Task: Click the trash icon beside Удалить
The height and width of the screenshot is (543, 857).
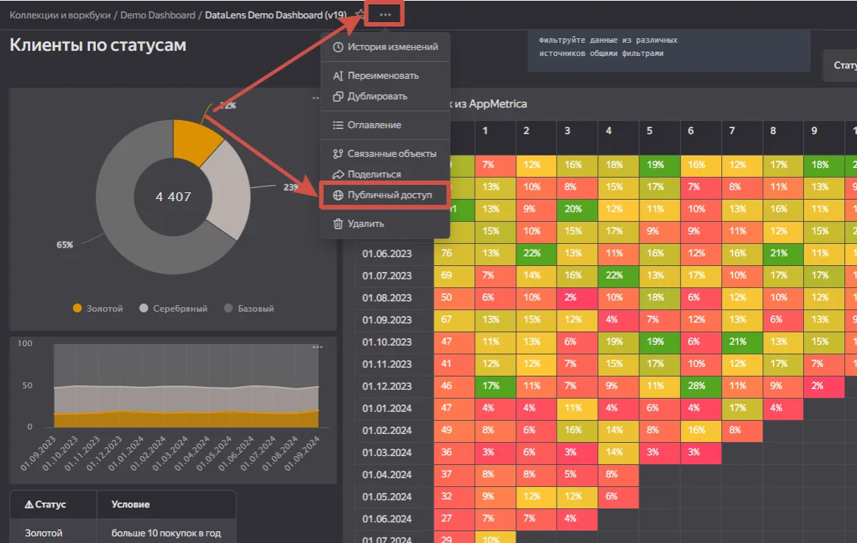Action: 338,224
